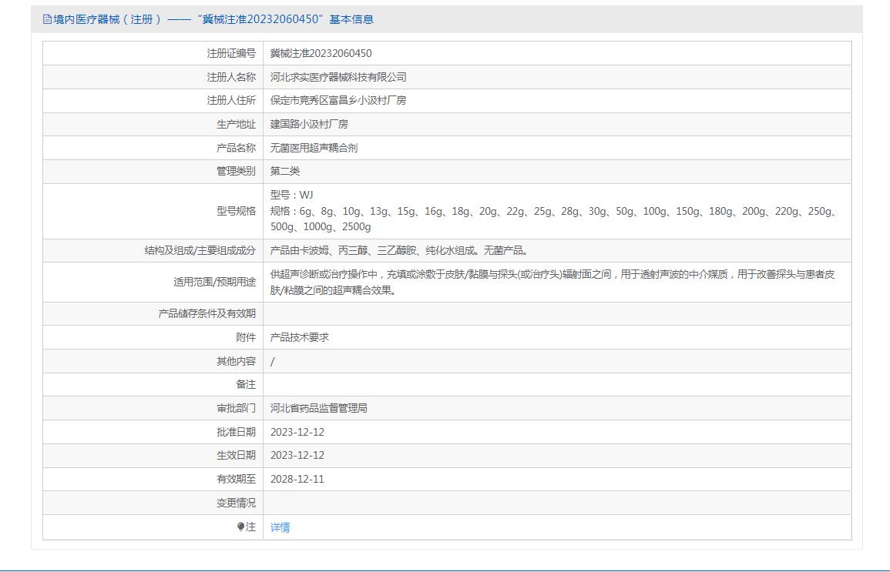The height and width of the screenshot is (572, 890).
Task: Click the 注册证编号 value 冀械注准20232060450 in the table
Action: (321, 53)
